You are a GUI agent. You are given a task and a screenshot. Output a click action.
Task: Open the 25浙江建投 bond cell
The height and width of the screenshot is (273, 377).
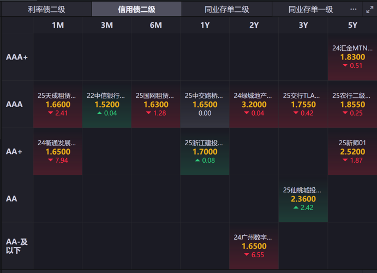click(x=205, y=152)
